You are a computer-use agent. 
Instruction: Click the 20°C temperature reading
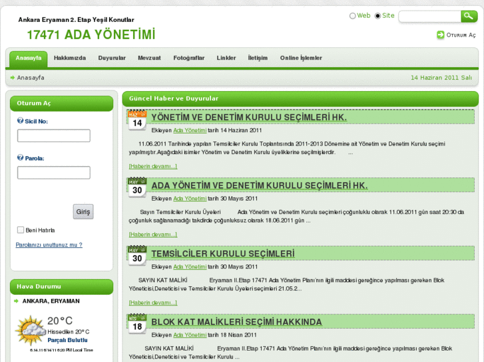click(60, 321)
